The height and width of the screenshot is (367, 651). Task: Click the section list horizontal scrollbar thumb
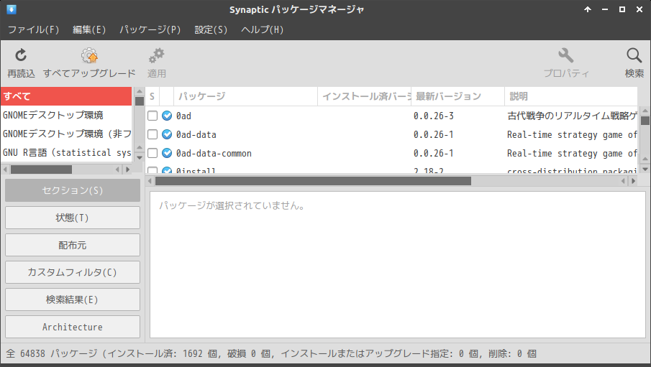[x=41, y=169]
